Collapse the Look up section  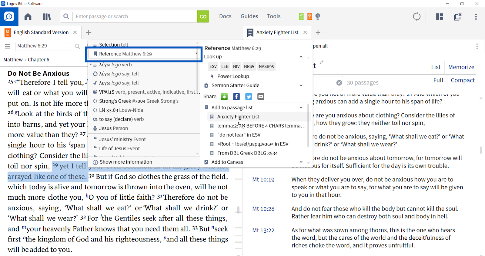[301, 57]
